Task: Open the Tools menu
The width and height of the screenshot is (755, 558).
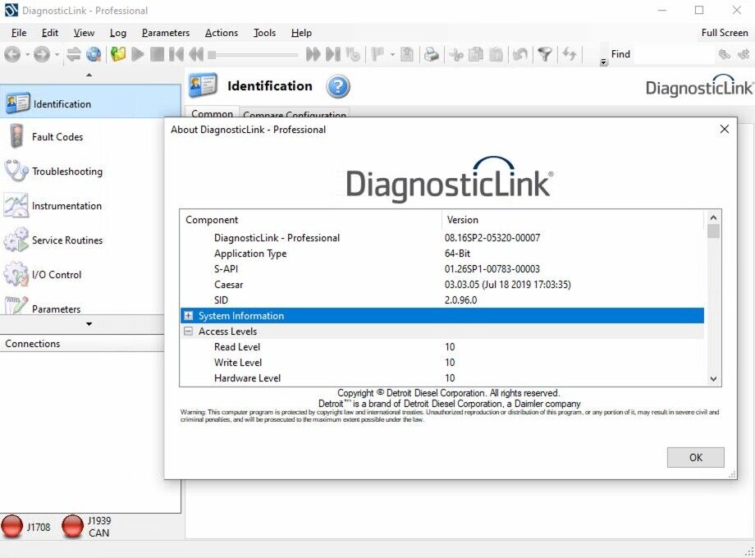Action: pyautogui.click(x=264, y=33)
